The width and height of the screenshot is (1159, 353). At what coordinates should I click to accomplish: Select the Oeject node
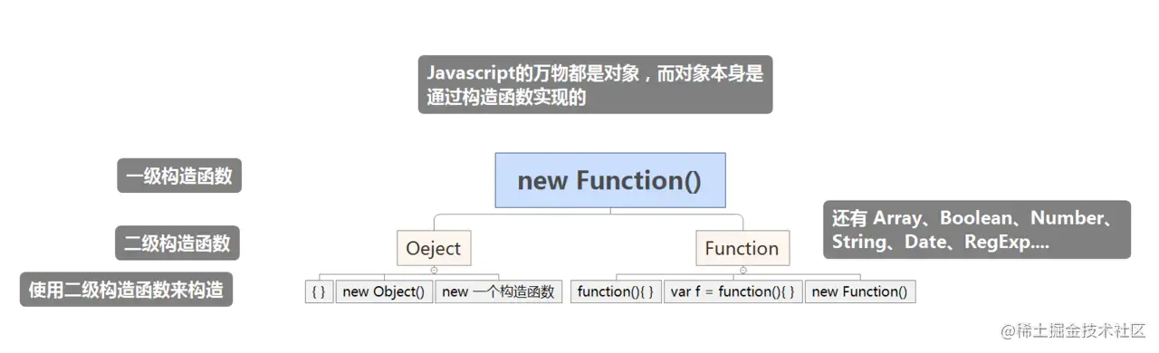(x=434, y=248)
